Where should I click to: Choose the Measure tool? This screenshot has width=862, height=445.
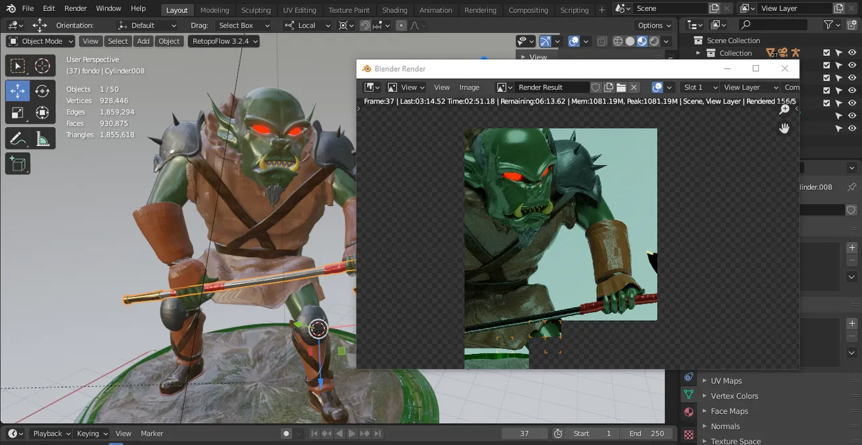point(42,139)
